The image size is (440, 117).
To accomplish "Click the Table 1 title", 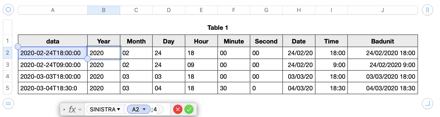I will click(218, 28).
